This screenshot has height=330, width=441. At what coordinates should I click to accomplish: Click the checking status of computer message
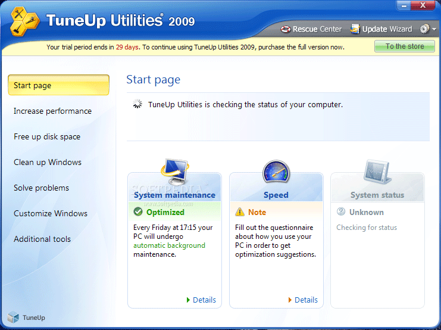coord(245,104)
